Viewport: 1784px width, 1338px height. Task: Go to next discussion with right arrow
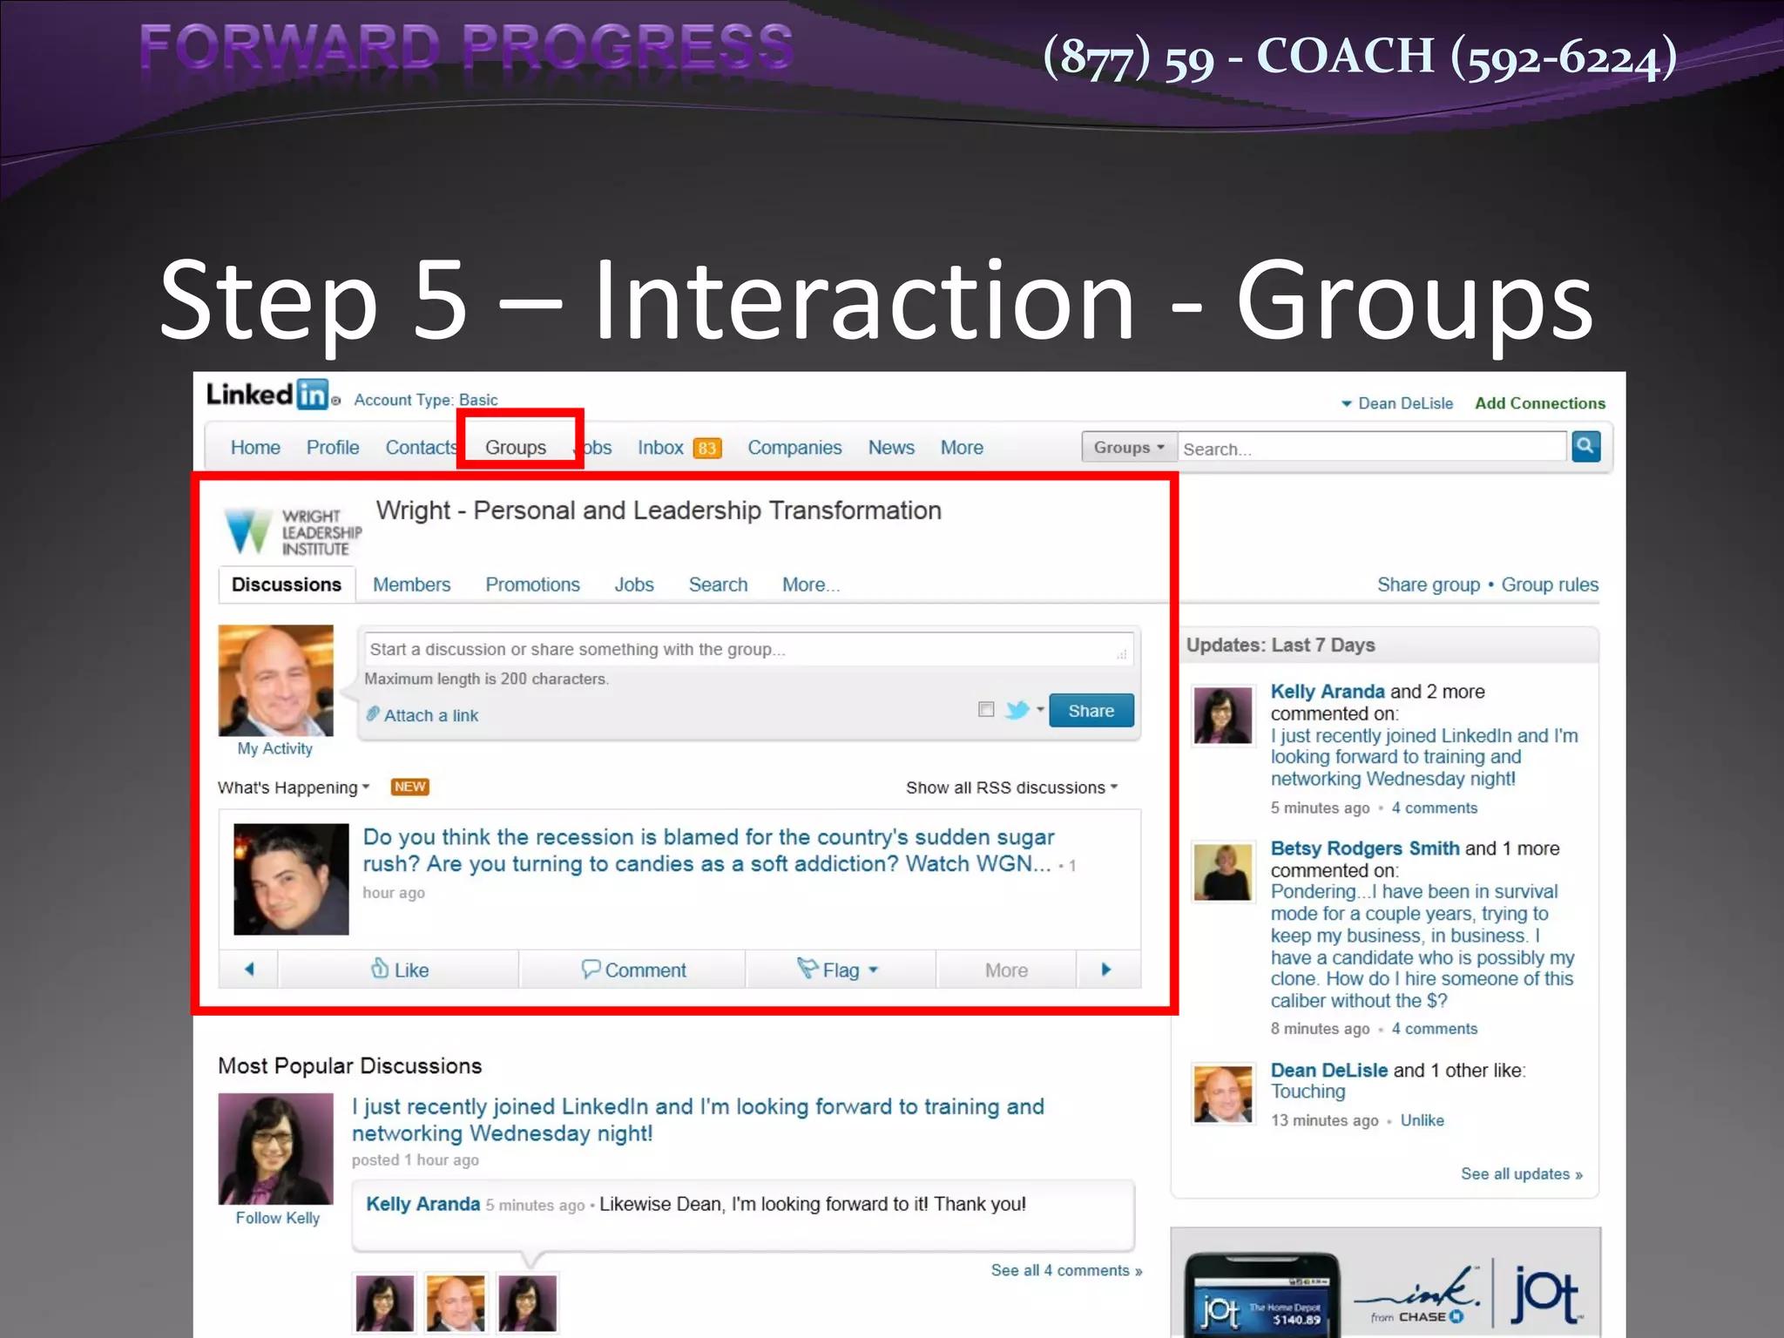pos(1107,970)
